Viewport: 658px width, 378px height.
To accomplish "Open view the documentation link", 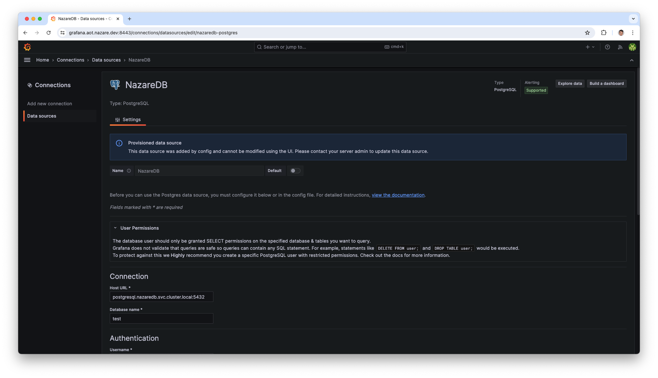I will [398, 195].
